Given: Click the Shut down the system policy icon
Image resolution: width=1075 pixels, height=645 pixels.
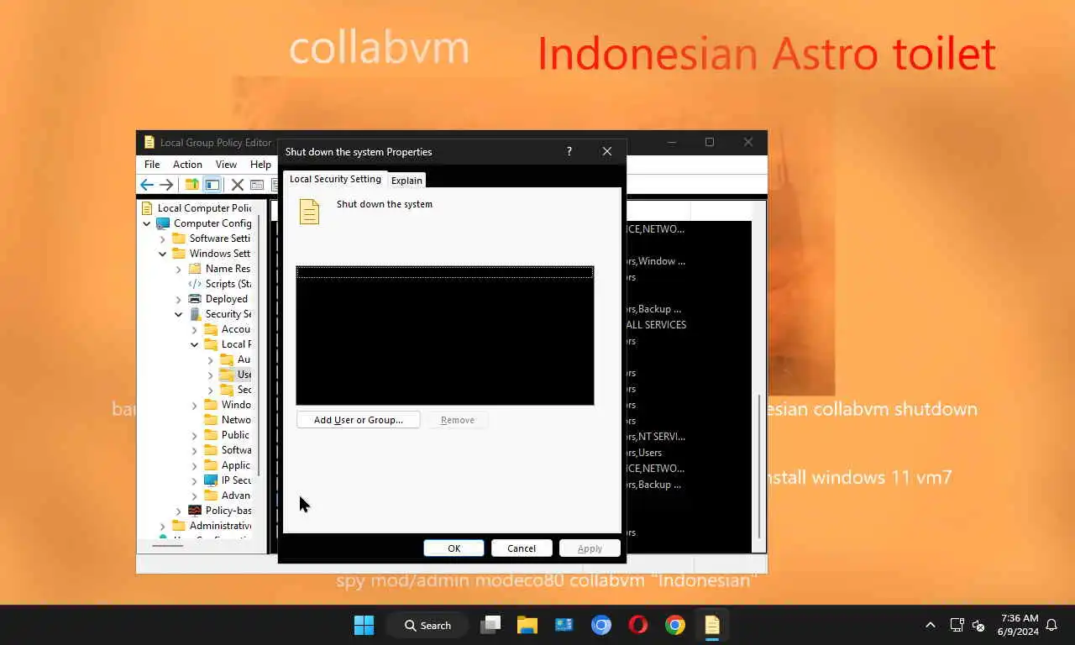Looking at the screenshot, I should 309,212.
